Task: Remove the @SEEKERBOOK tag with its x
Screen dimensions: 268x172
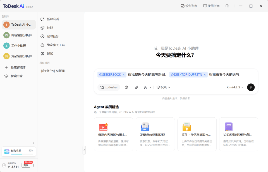Action: (x=124, y=75)
